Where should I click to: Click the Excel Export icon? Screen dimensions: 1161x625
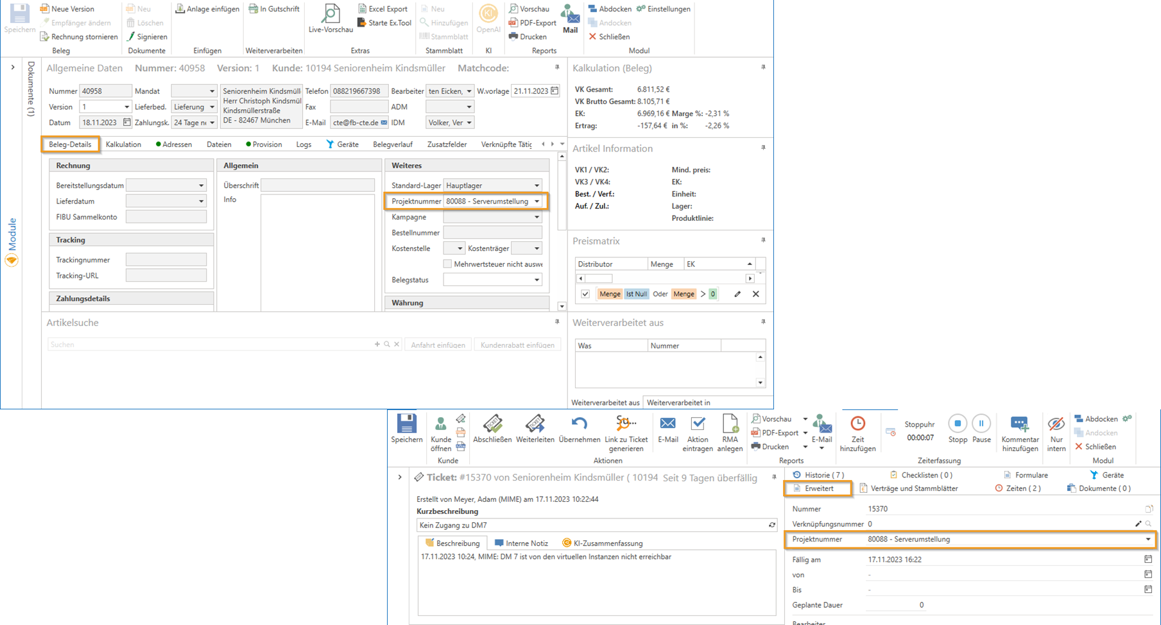(363, 9)
